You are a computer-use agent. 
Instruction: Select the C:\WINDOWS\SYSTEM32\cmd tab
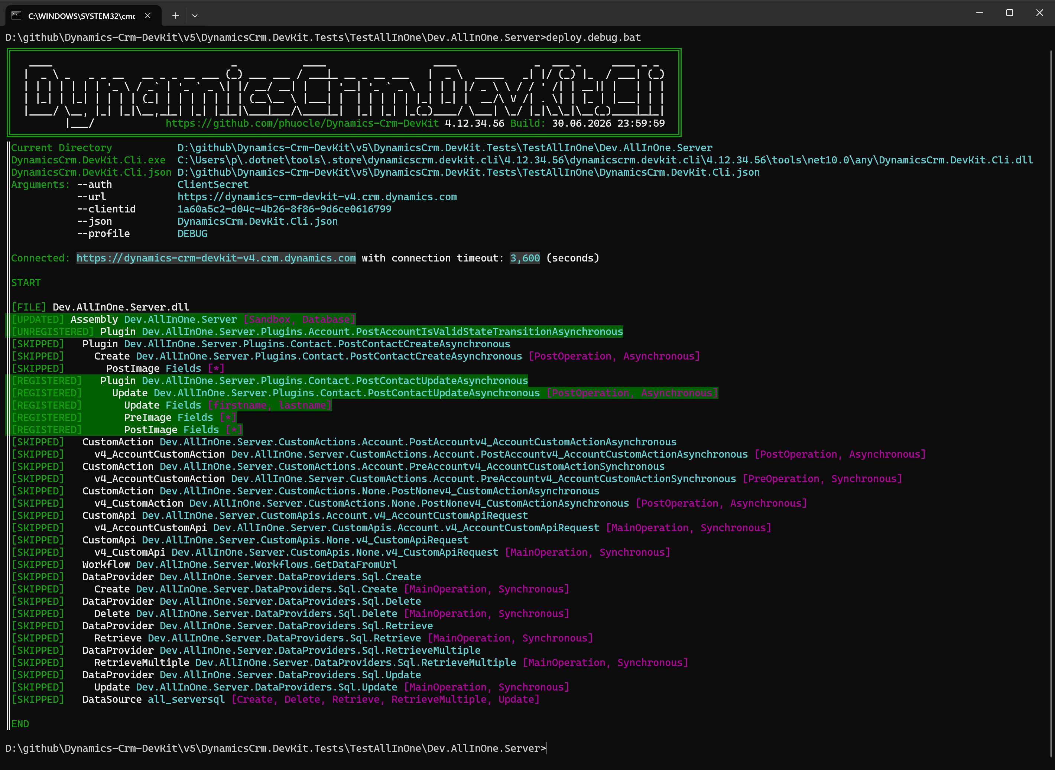coord(84,15)
